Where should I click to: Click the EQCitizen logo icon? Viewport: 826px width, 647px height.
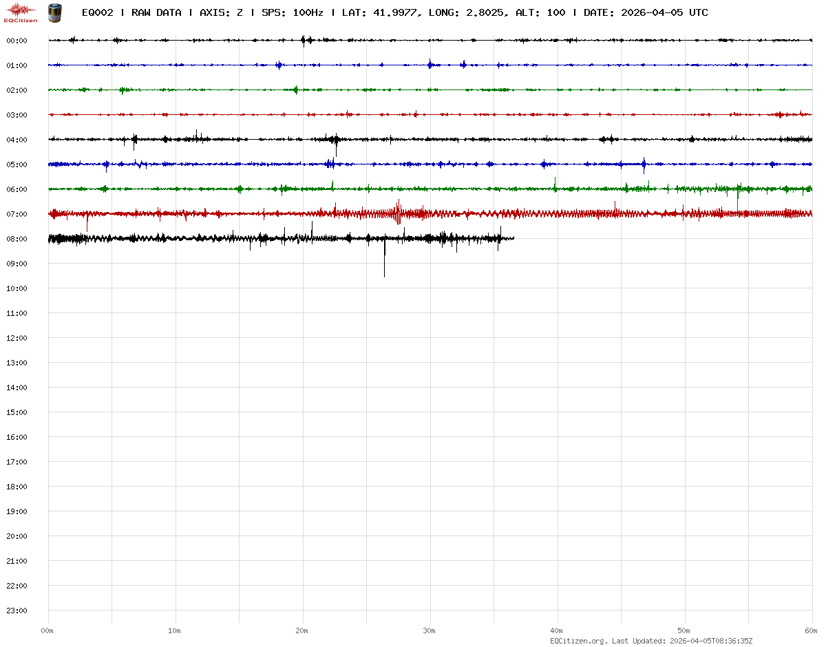21,11
